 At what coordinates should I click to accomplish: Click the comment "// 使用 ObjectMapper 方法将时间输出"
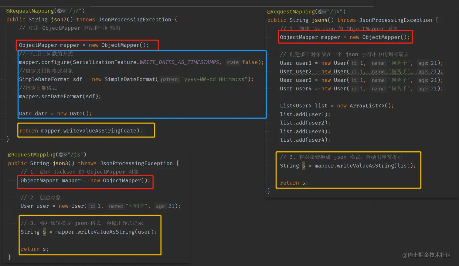pos(70,28)
